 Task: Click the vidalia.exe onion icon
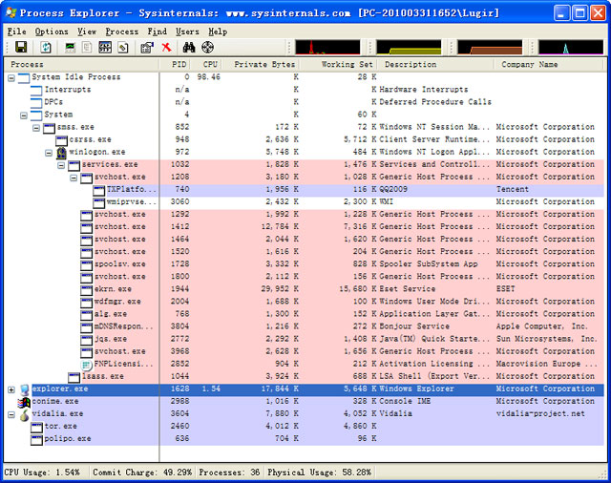tap(24, 415)
